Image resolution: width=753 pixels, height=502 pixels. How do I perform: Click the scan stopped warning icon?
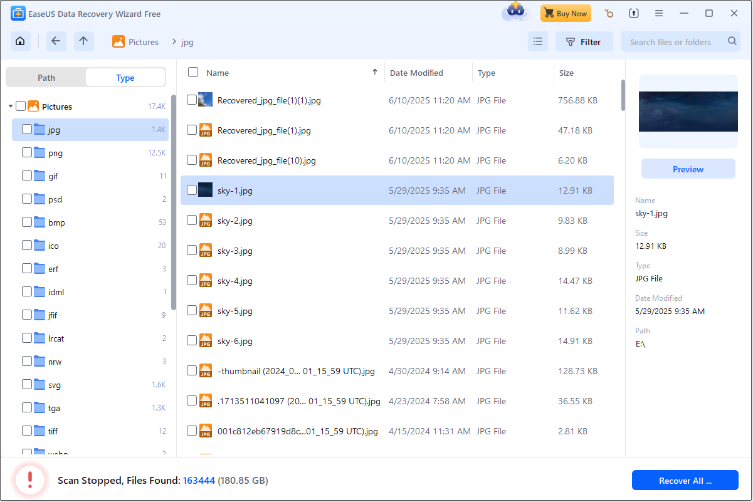coord(29,480)
